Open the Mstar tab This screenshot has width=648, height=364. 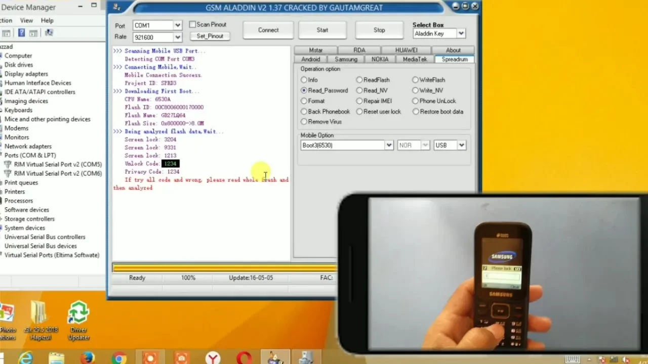[316, 50]
